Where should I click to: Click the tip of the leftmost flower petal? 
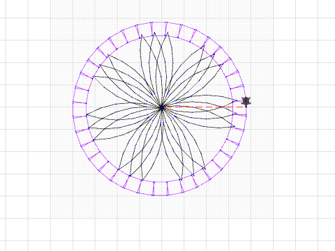[87, 115]
